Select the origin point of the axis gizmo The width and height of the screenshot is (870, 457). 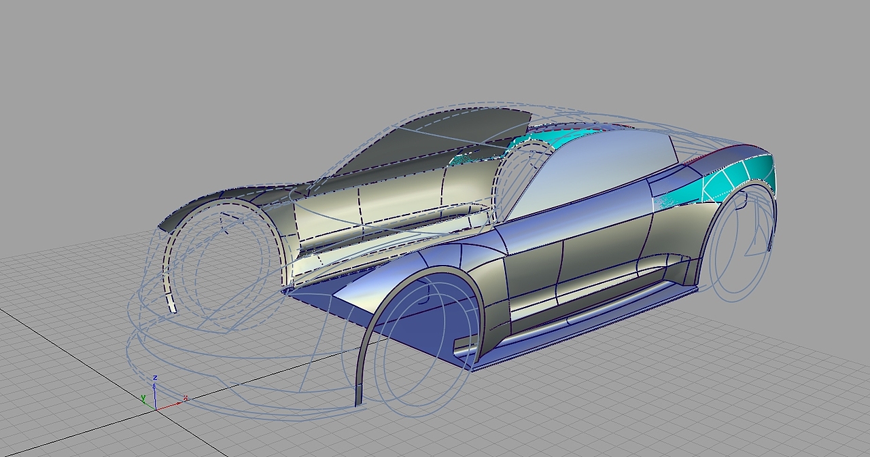[x=156, y=410]
